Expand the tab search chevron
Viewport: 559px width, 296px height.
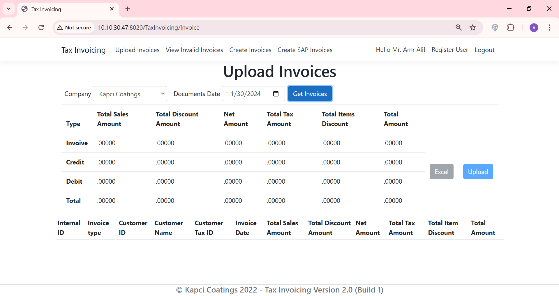click(x=8, y=9)
